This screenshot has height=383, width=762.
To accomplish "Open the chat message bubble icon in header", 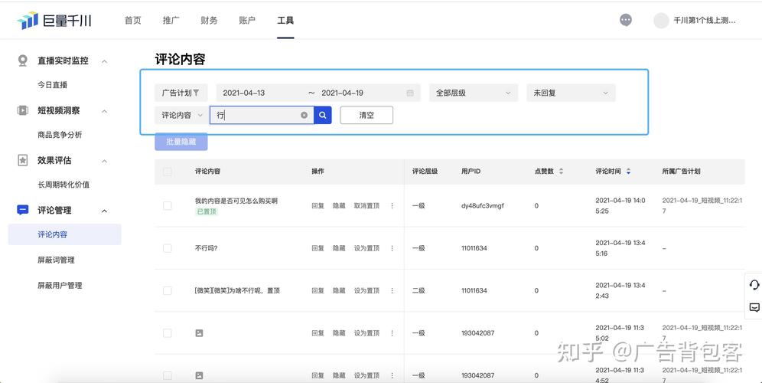I will [x=626, y=21].
